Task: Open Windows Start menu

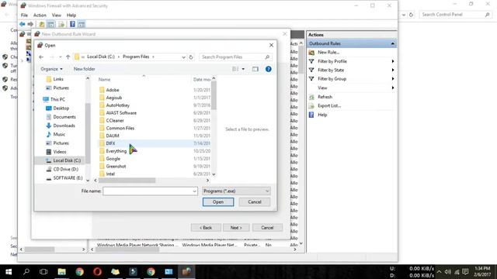Action: pyautogui.click(x=9, y=271)
